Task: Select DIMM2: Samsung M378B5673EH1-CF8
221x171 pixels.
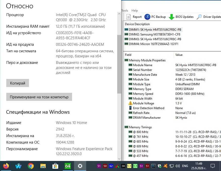Action: [152, 34]
